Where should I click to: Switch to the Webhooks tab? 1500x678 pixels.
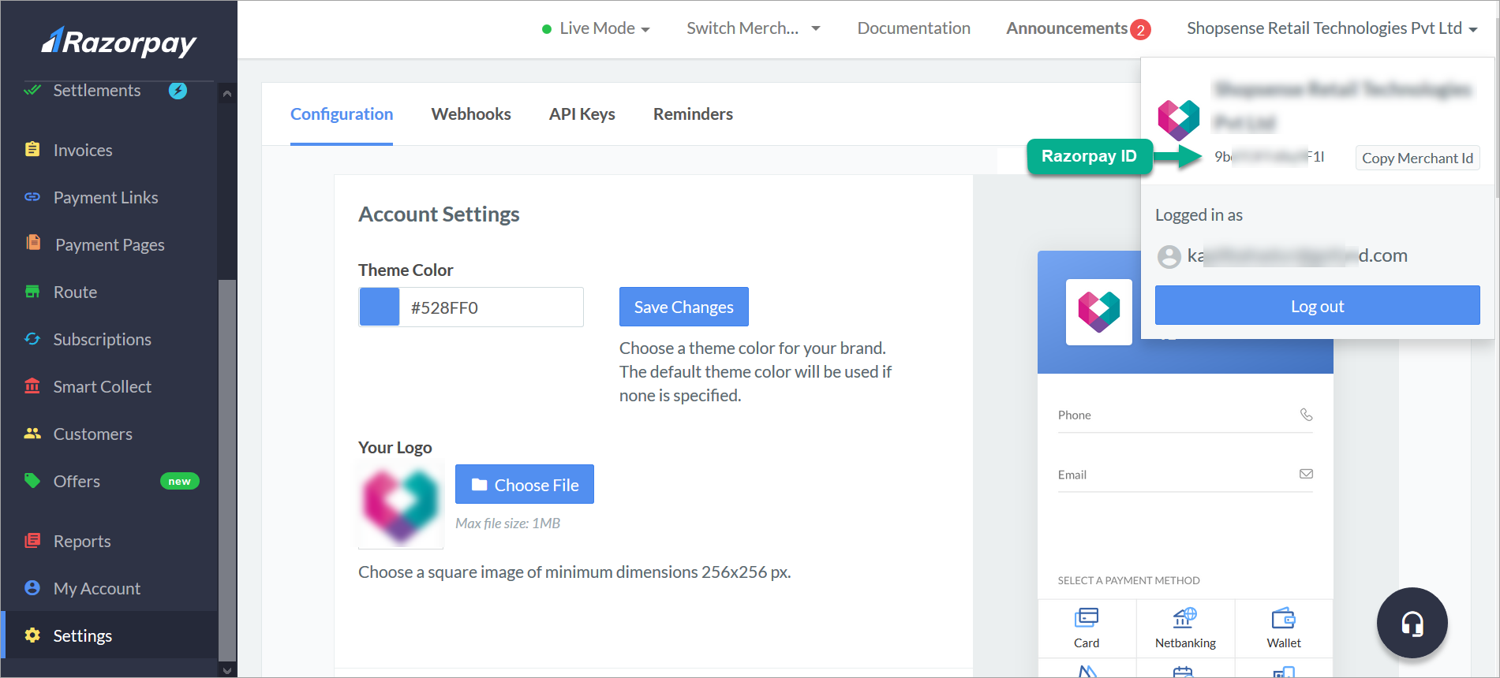(x=471, y=114)
